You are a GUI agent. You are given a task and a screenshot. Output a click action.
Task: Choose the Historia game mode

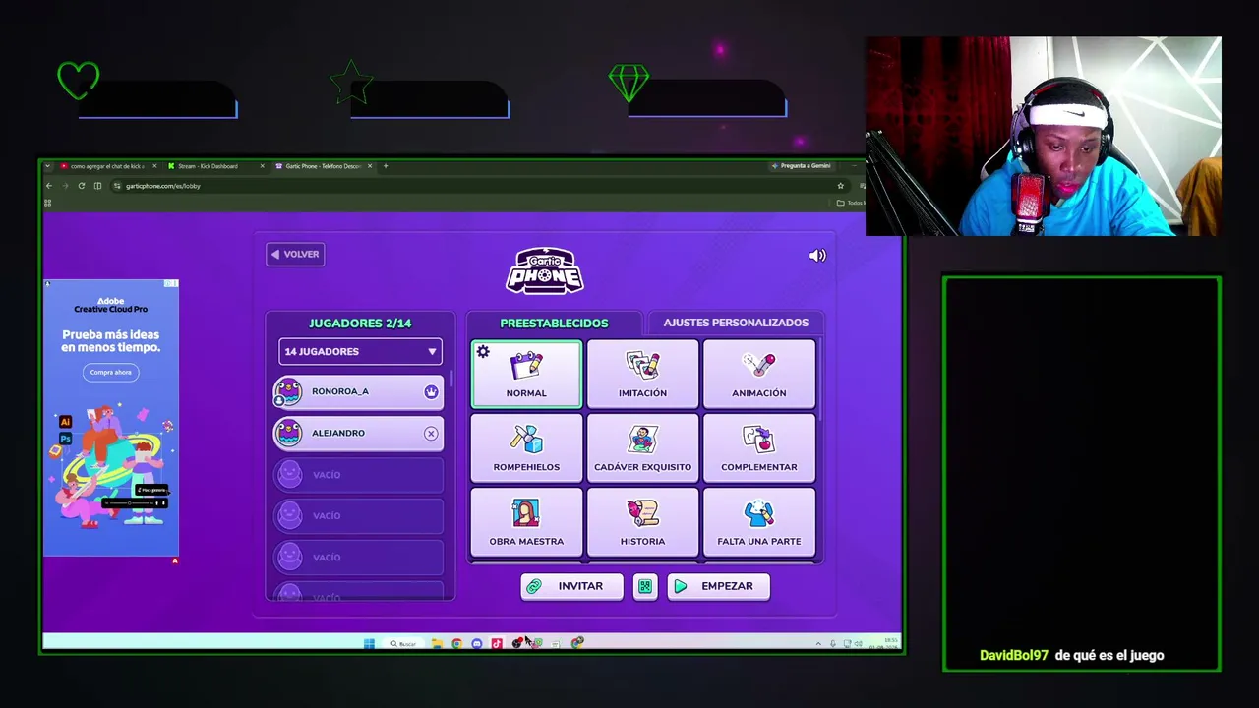[642, 522]
